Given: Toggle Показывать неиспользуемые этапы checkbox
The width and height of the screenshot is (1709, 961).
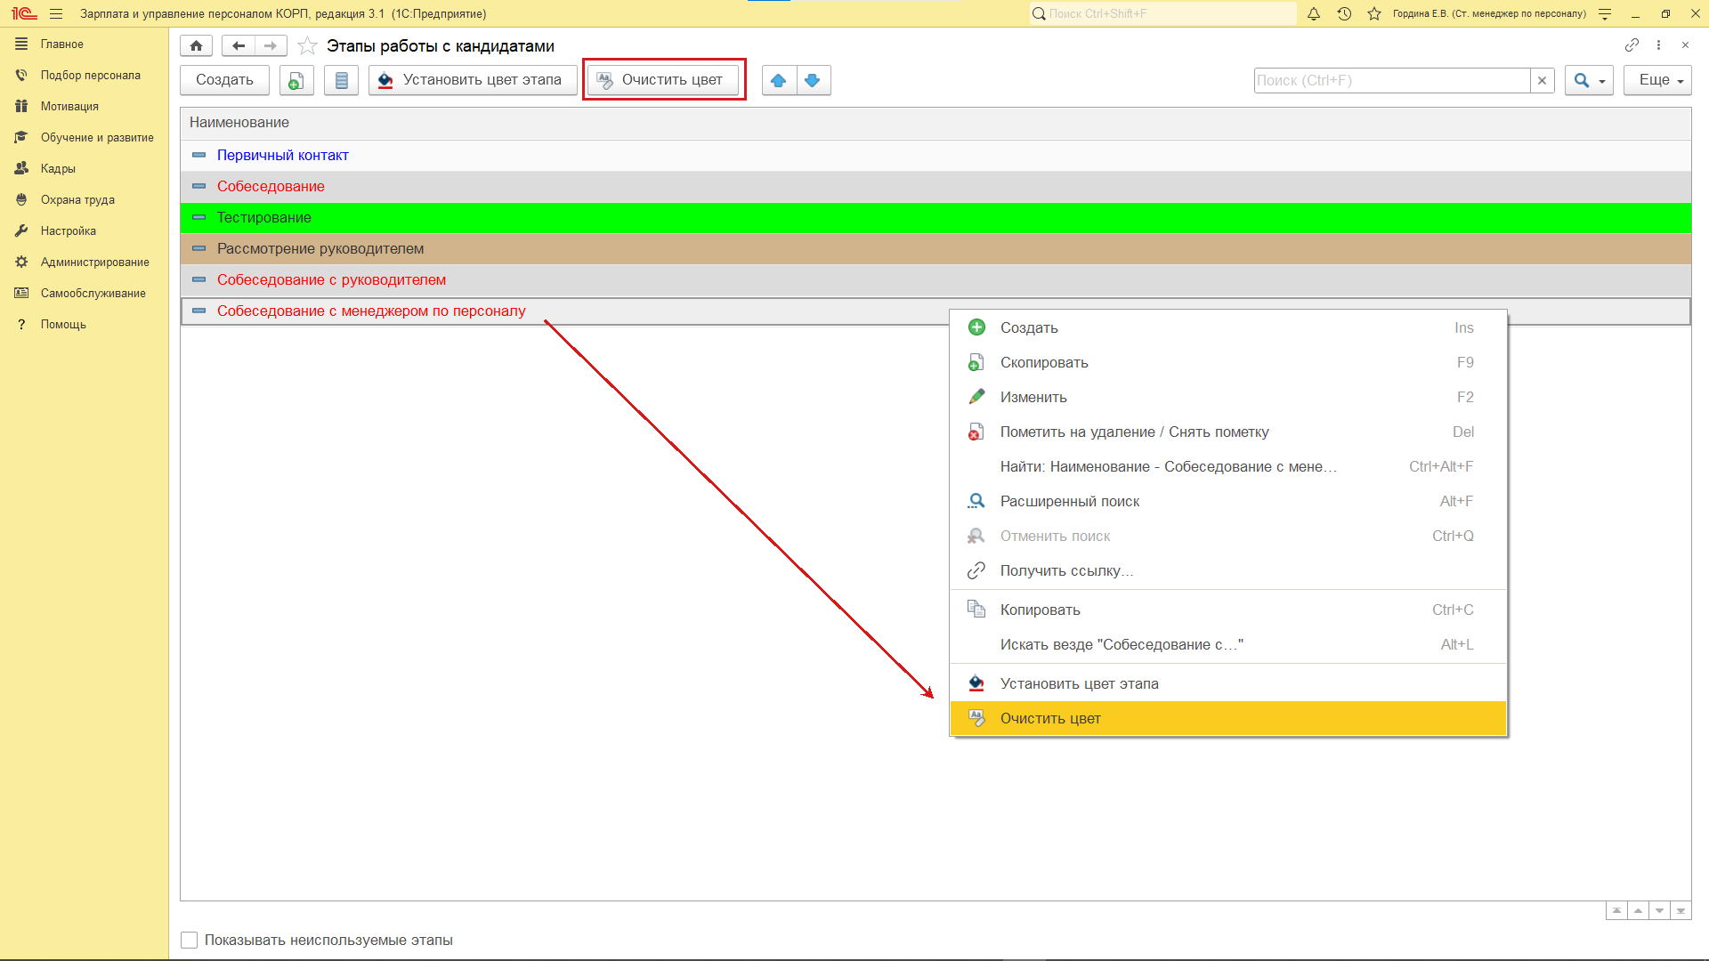Looking at the screenshot, I should pyautogui.click(x=190, y=940).
